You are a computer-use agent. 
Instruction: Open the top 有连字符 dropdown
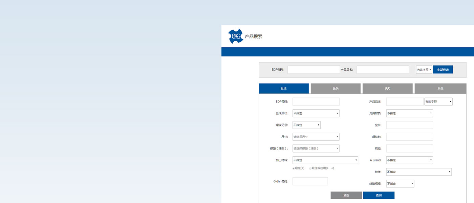click(424, 69)
